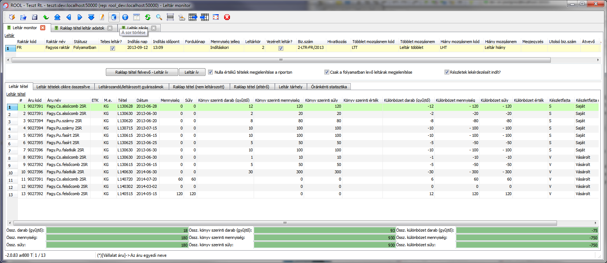Click the blue info circle icon
Viewport: 607px width, 263px height.
point(125,17)
